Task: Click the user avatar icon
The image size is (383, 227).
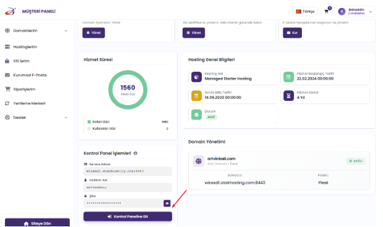Action: [342, 12]
